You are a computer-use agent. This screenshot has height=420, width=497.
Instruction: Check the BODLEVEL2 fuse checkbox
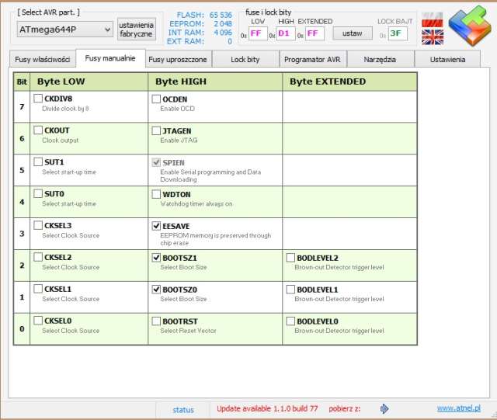pos(290,258)
